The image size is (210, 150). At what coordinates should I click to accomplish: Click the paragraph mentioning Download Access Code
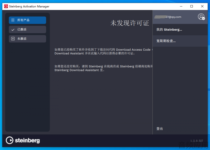tap(103, 51)
